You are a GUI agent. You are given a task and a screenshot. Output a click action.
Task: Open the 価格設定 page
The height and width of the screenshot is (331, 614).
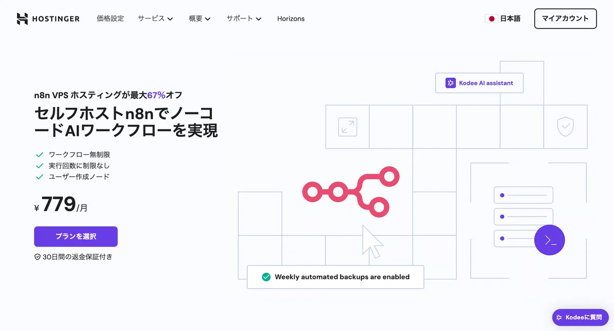point(110,18)
